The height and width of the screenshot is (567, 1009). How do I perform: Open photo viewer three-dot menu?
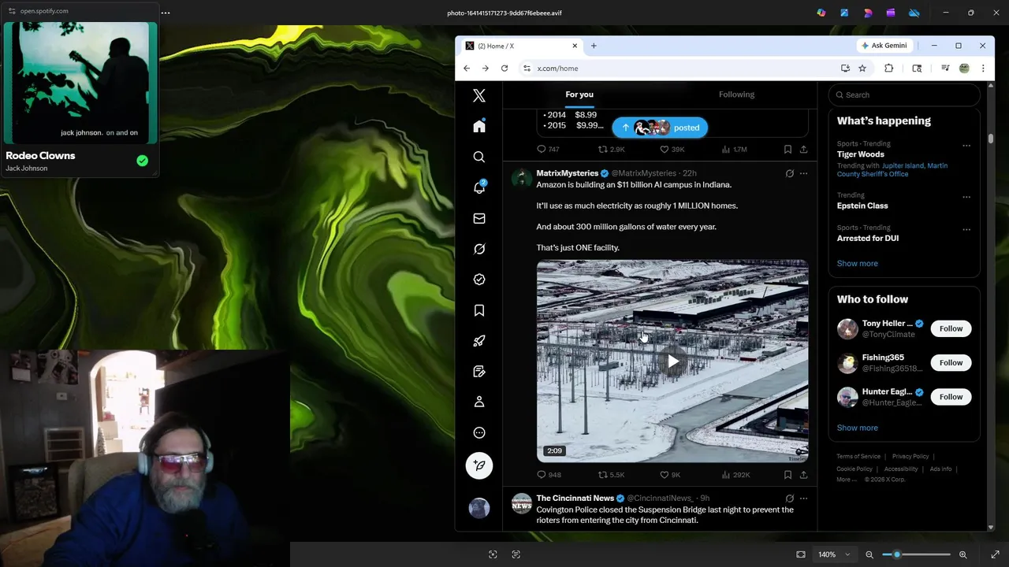coord(166,13)
